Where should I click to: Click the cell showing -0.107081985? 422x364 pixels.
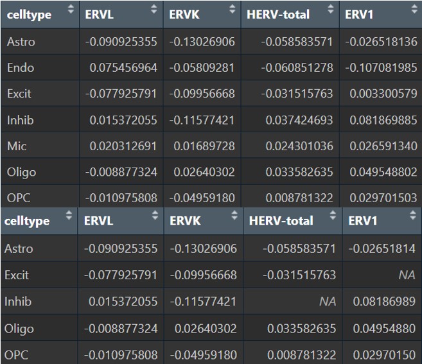(x=381, y=67)
